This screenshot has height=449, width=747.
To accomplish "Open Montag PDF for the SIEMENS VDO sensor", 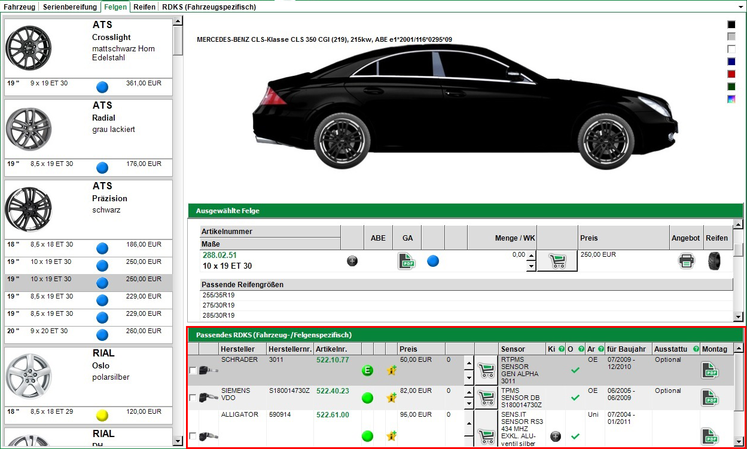I will (x=710, y=398).
